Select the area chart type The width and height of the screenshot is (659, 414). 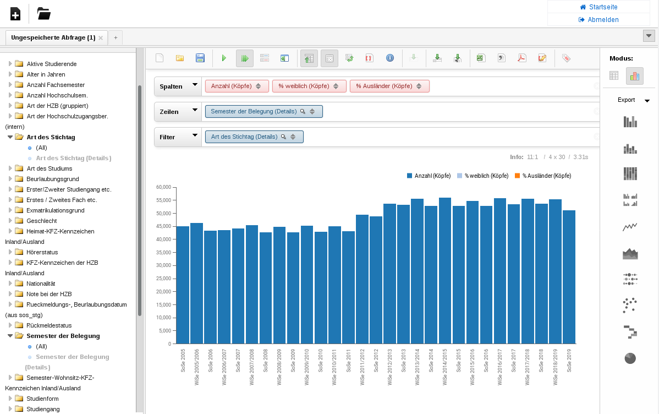[x=630, y=253]
